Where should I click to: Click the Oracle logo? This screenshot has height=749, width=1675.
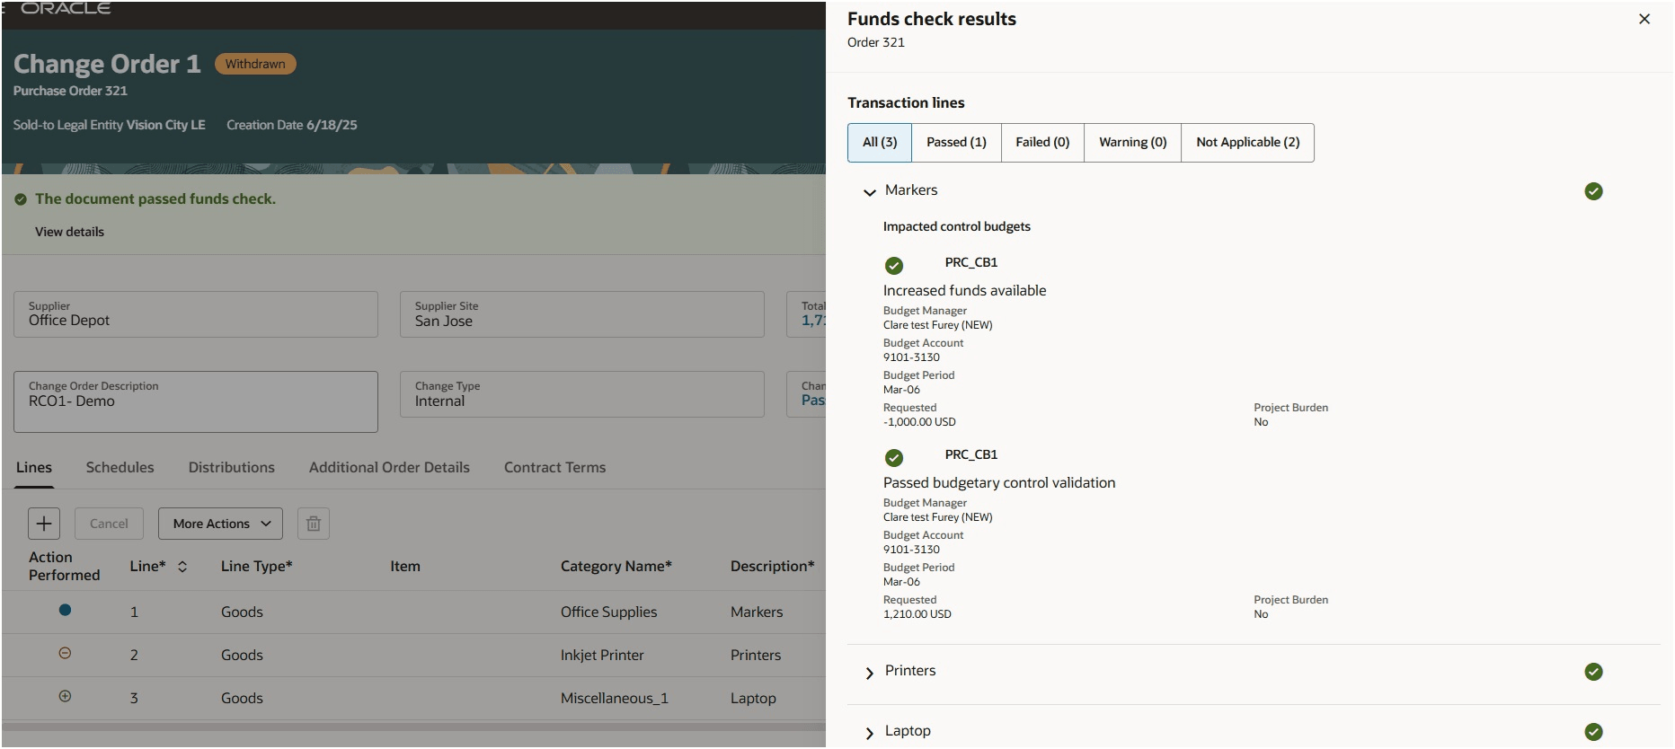coord(66,8)
